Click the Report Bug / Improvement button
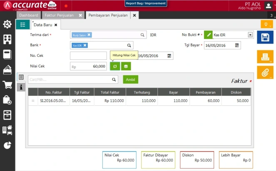Screen dimensions: 276x171 (x=146, y=3)
